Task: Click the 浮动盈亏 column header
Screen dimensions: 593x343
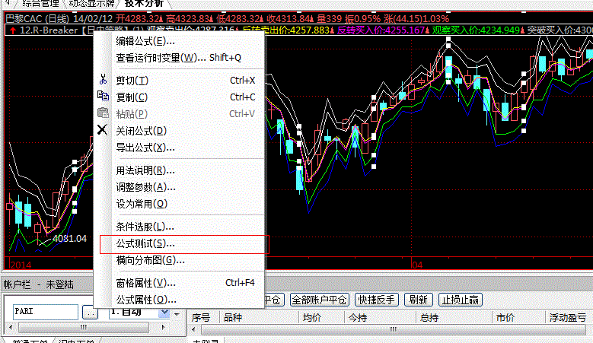Action: 567,318
